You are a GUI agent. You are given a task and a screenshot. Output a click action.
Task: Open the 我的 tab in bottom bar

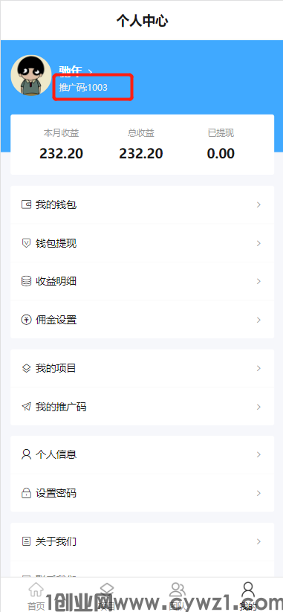click(x=248, y=596)
